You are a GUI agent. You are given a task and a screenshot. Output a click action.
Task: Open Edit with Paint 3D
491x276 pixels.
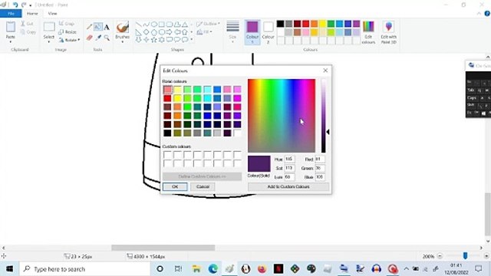coord(389,32)
